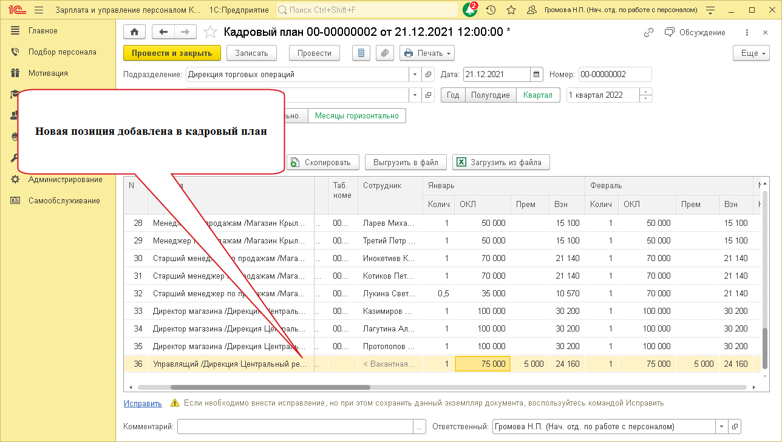The width and height of the screenshot is (782, 442).
Task: Click the table's vertical scrollbar thumb
Action: (765, 348)
